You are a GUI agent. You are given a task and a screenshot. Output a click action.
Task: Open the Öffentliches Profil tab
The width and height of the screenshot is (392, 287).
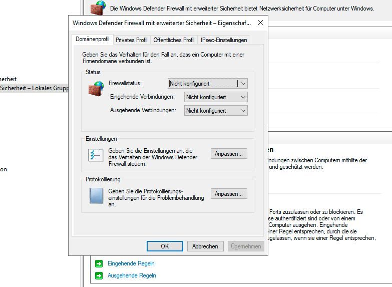pyautogui.click(x=174, y=40)
